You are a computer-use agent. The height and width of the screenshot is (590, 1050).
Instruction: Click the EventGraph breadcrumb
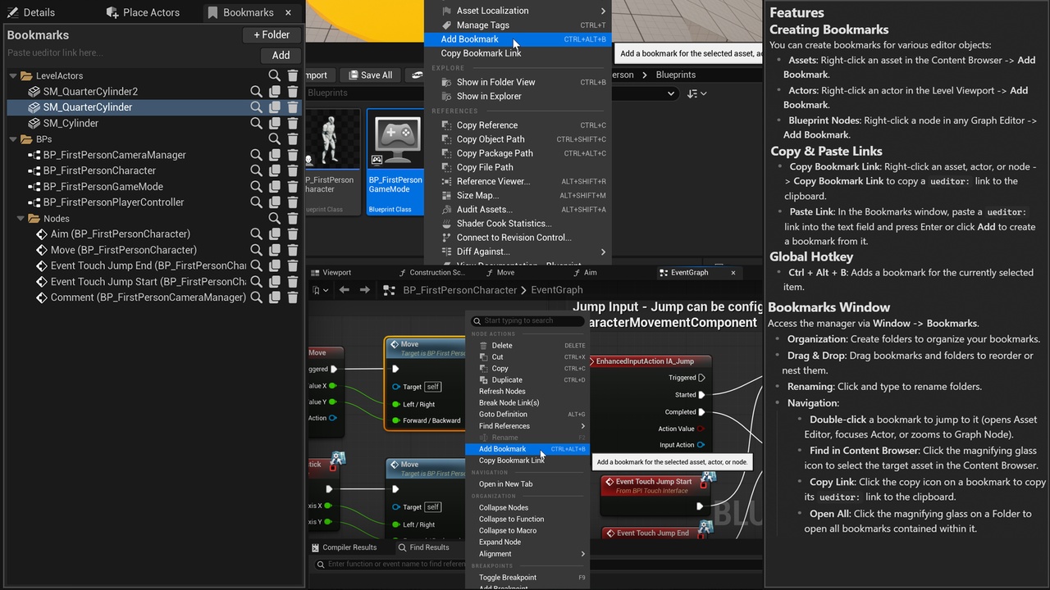(557, 290)
